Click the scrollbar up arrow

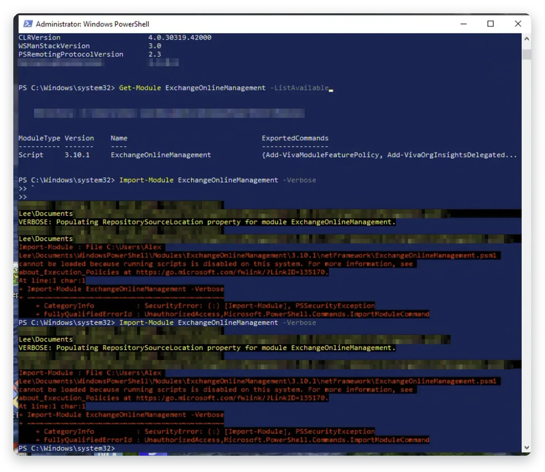pos(526,39)
